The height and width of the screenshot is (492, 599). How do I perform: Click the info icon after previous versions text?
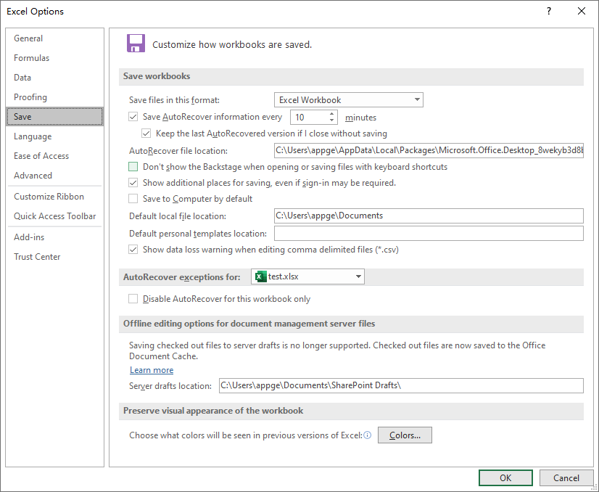pyautogui.click(x=368, y=435)
